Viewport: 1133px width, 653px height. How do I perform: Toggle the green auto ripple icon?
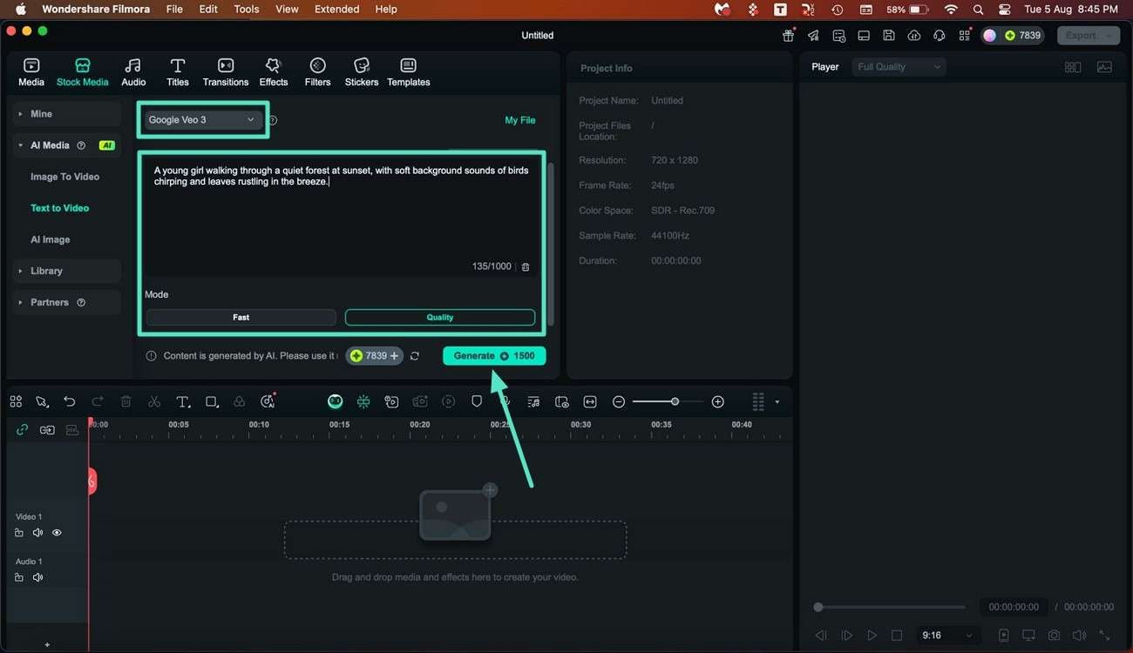click(363, 401)
